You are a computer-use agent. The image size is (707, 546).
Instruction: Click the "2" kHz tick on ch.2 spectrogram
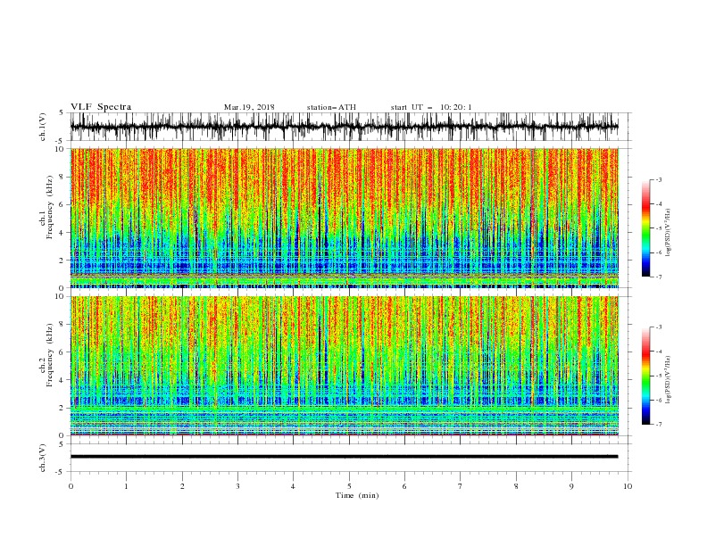click(x=62, y=408)
